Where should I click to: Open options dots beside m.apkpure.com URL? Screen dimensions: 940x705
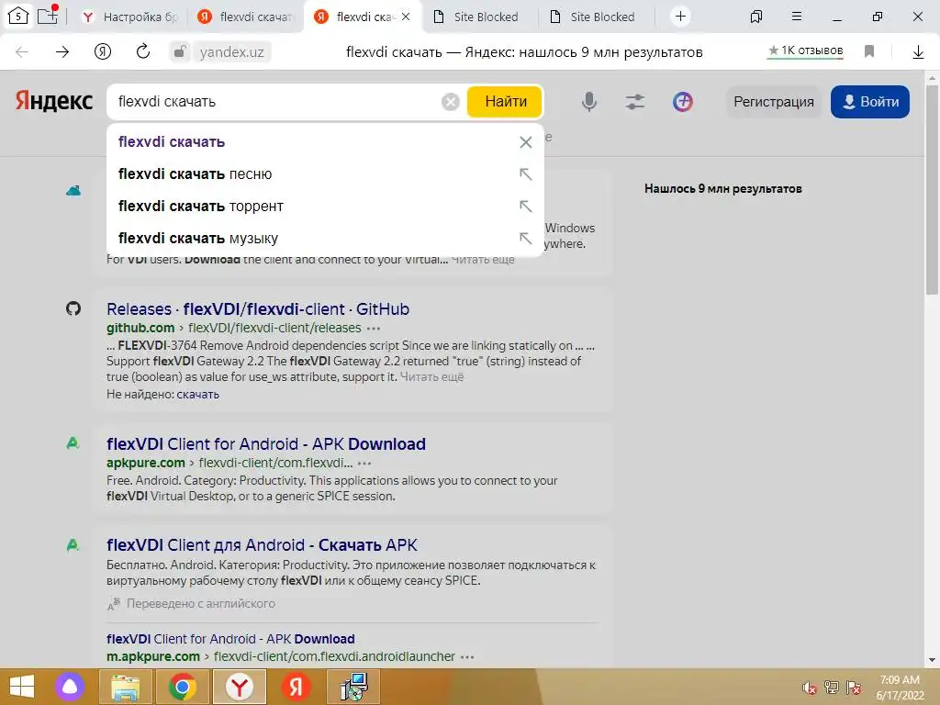[467, 657]
